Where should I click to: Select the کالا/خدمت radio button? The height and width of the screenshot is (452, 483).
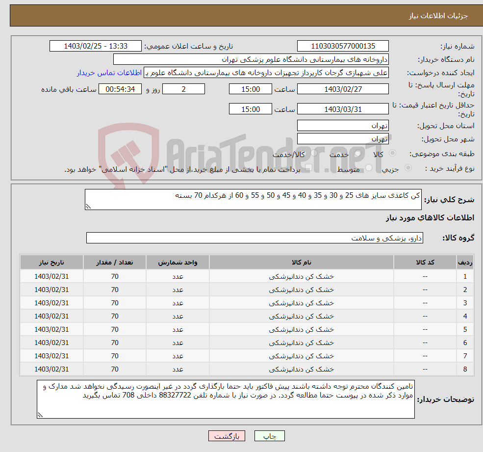314,153
